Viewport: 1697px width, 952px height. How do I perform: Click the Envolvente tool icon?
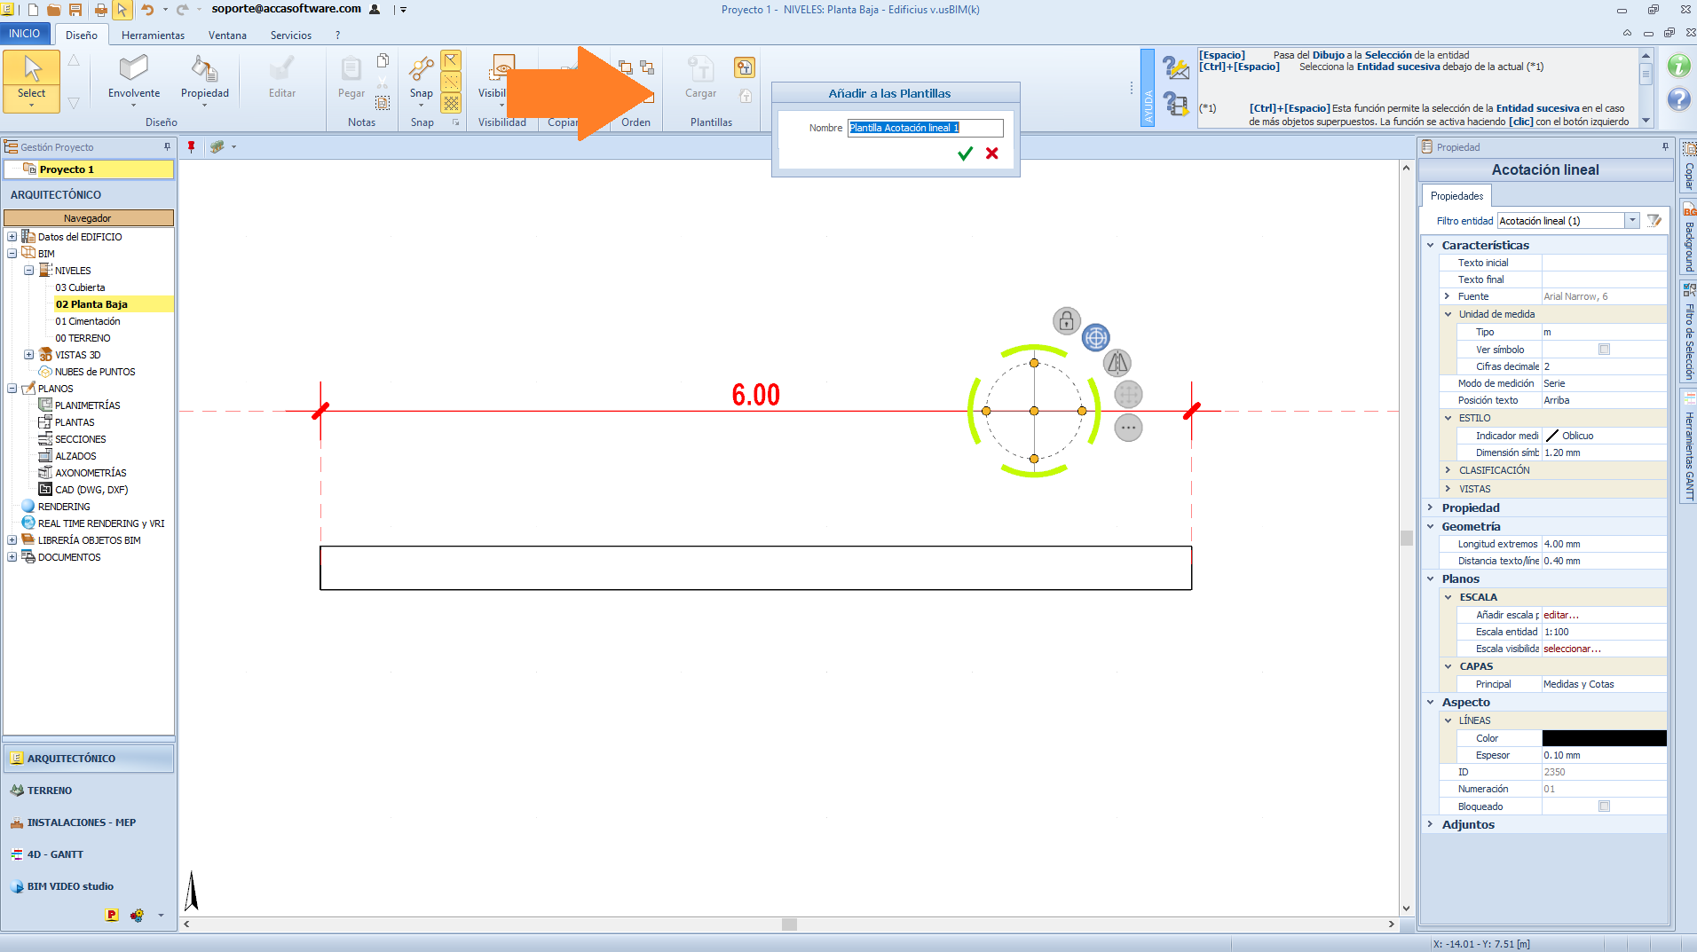(134, 69)
